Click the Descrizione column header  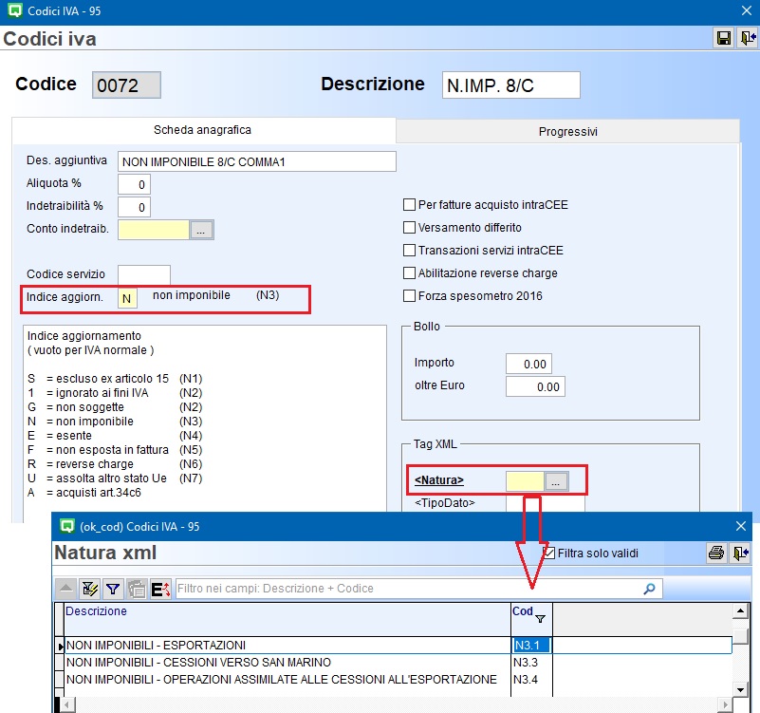click(x=287, y=619)
